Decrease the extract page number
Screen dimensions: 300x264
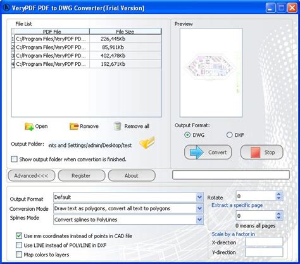tap(278, 218)
